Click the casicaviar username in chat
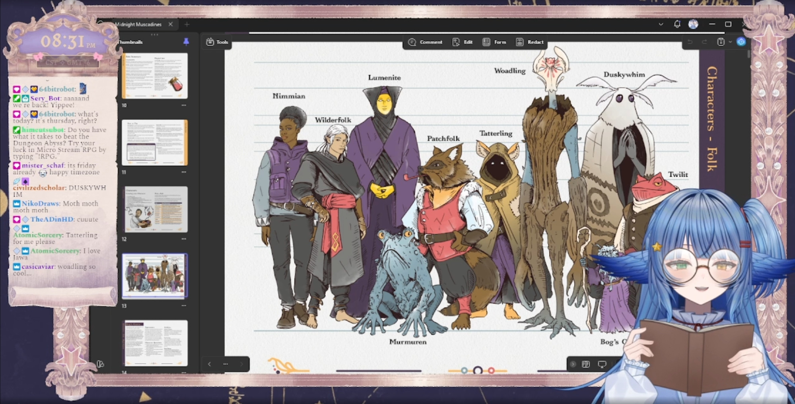 click(x=38, y=267)
